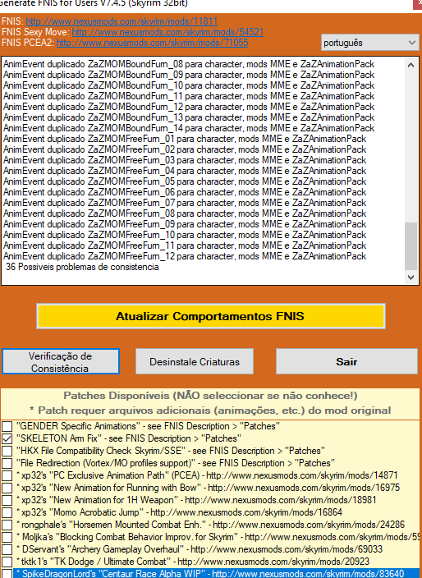Check Horsemen Mounted Combat Enh. patch
422x578 pixels.
pyautogui.click(x=7, y=525)
